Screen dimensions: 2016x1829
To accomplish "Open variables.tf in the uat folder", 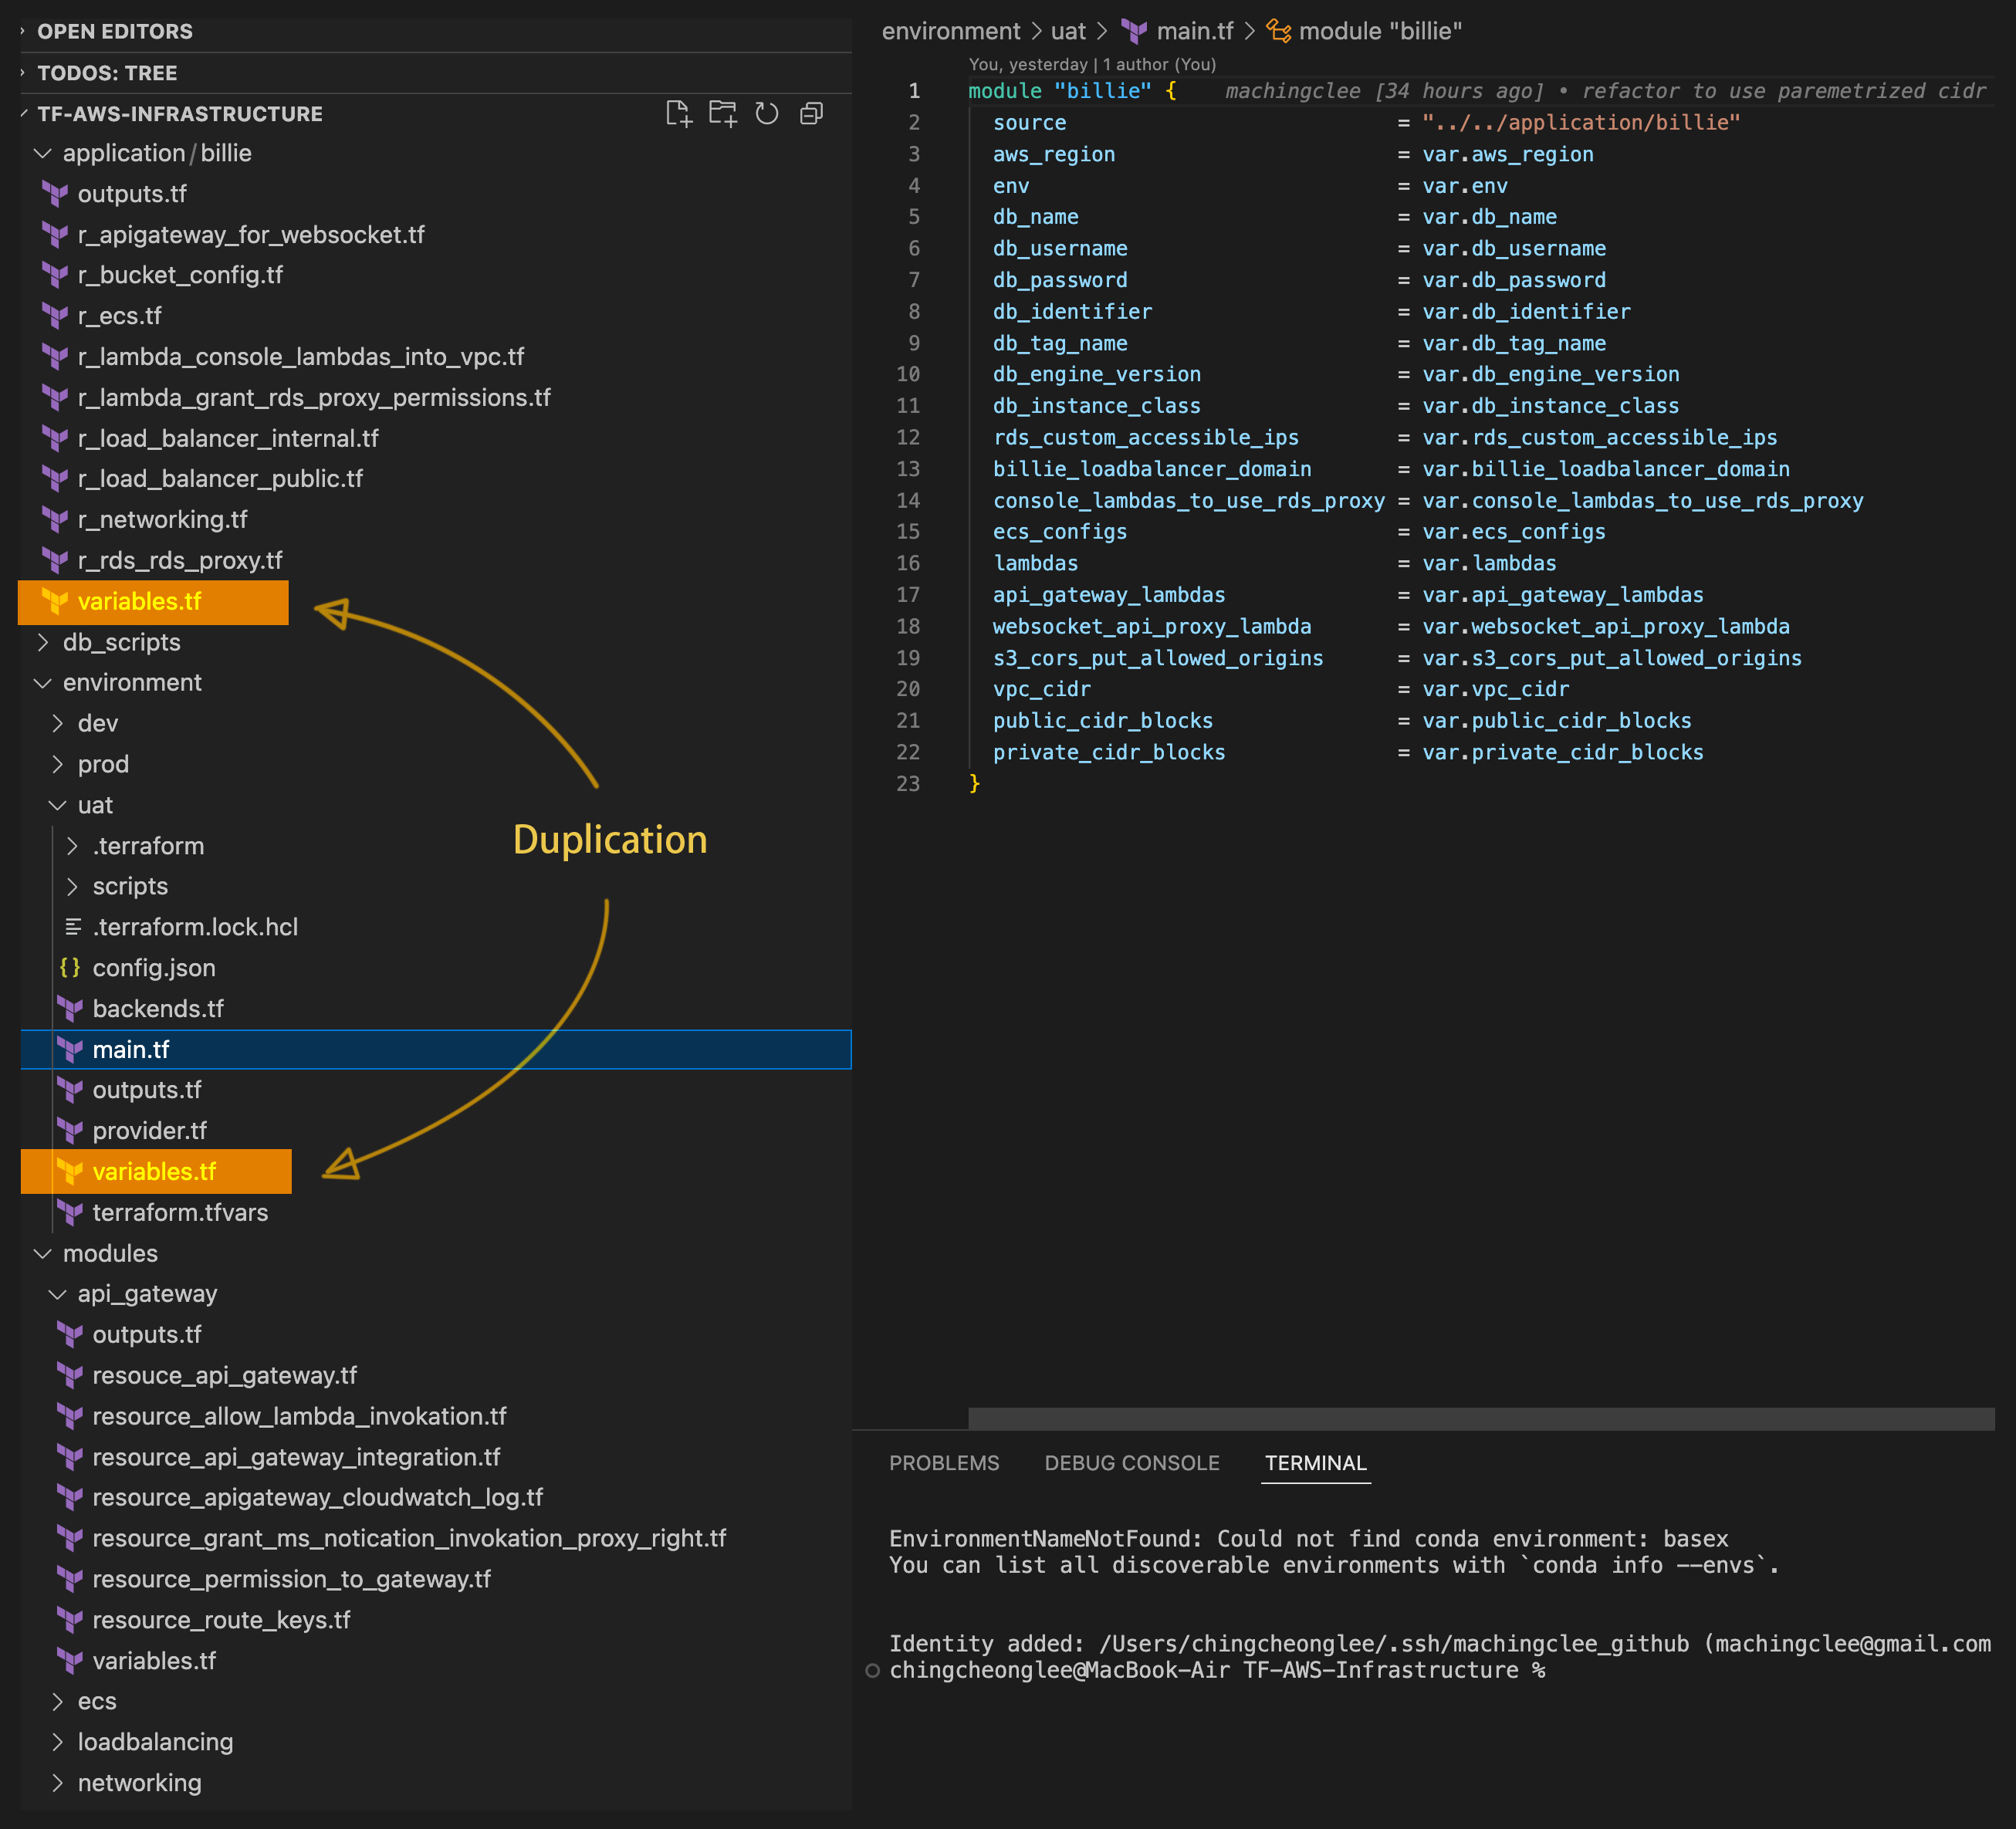I will pos(435,1172).
